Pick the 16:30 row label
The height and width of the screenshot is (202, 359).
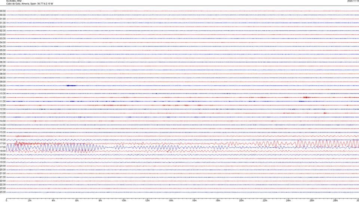3,140
